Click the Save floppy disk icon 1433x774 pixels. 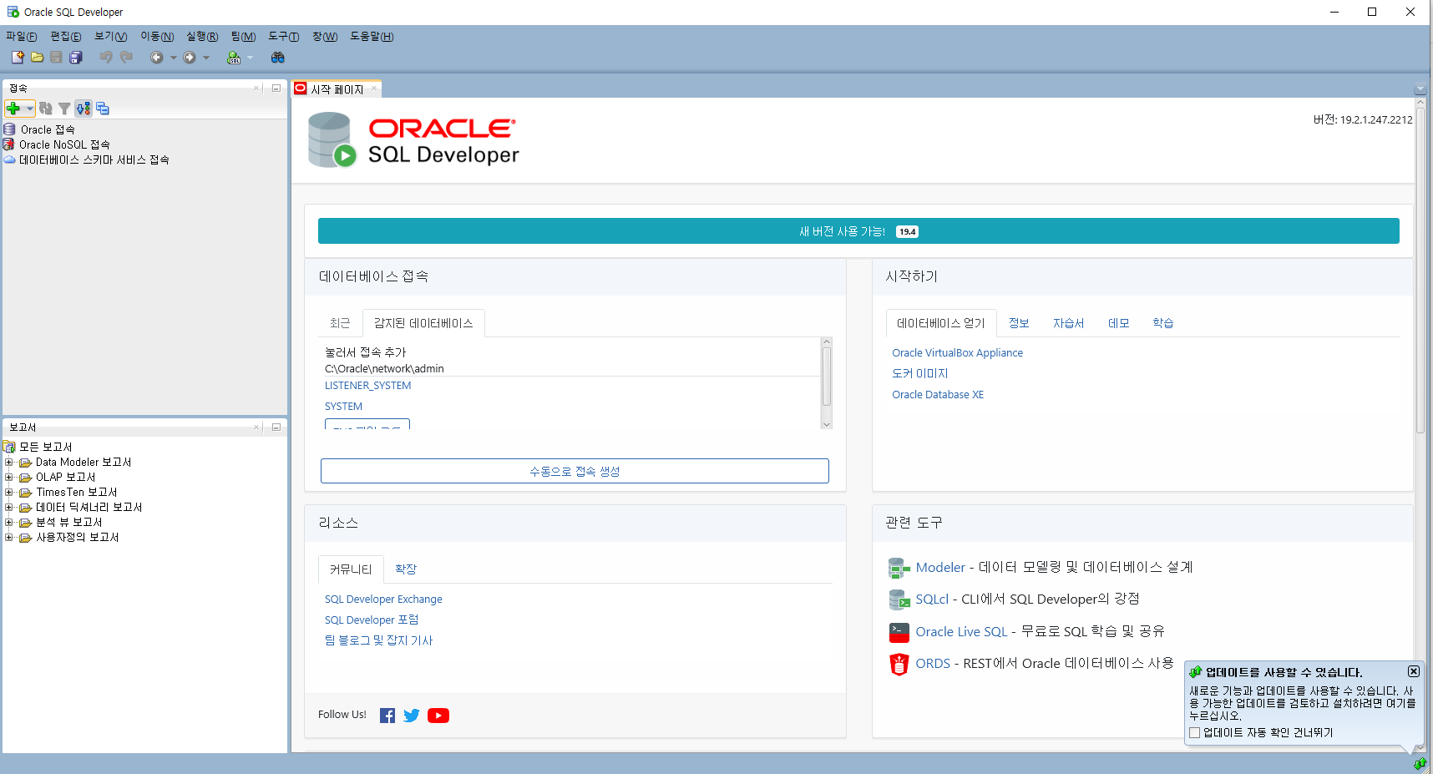click(56, 58)
